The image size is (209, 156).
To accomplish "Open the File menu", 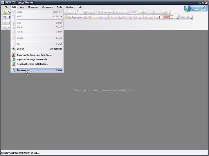I will 6,7.
